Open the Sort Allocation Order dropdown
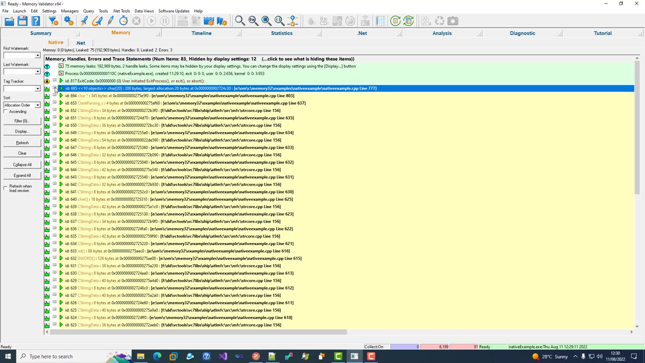 tap(37, 105)
